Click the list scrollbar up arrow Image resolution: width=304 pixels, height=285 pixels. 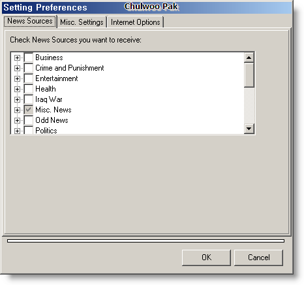pyautogui.click(x=249, y=58)
